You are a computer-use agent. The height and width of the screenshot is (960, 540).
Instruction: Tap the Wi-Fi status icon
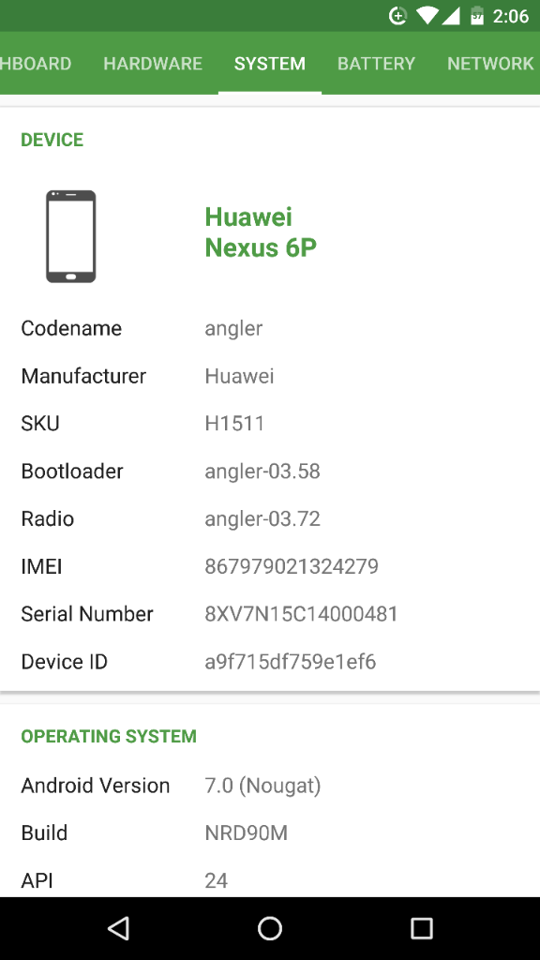click(427, 16)
